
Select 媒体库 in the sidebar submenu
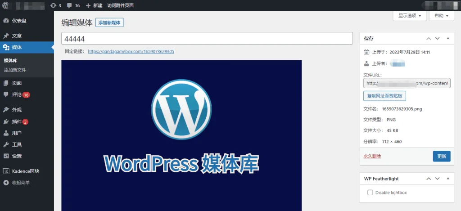pyautogui.click(x=11, y=61)
